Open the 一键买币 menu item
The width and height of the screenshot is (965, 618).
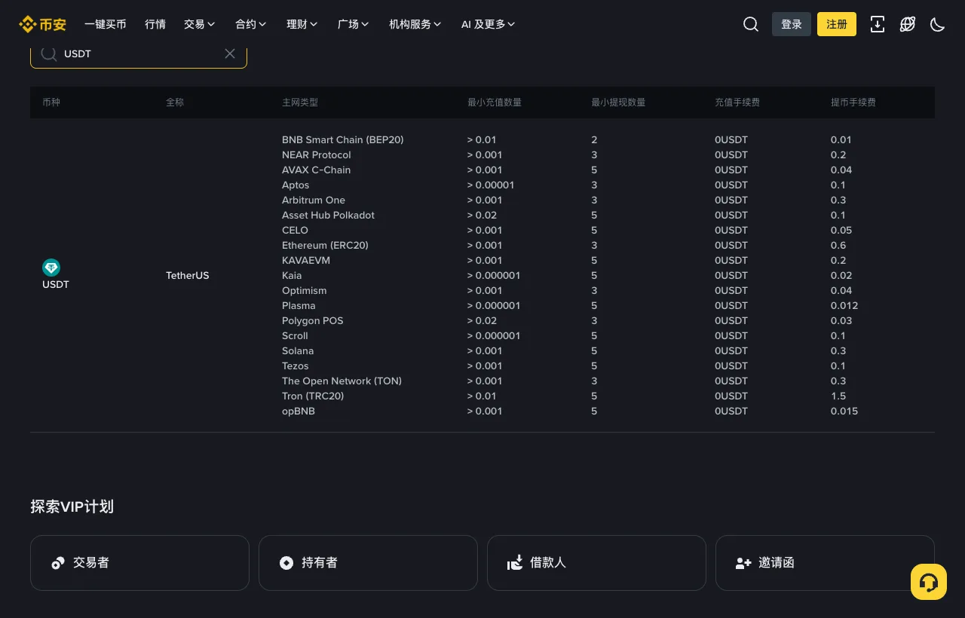coord(106,24)
